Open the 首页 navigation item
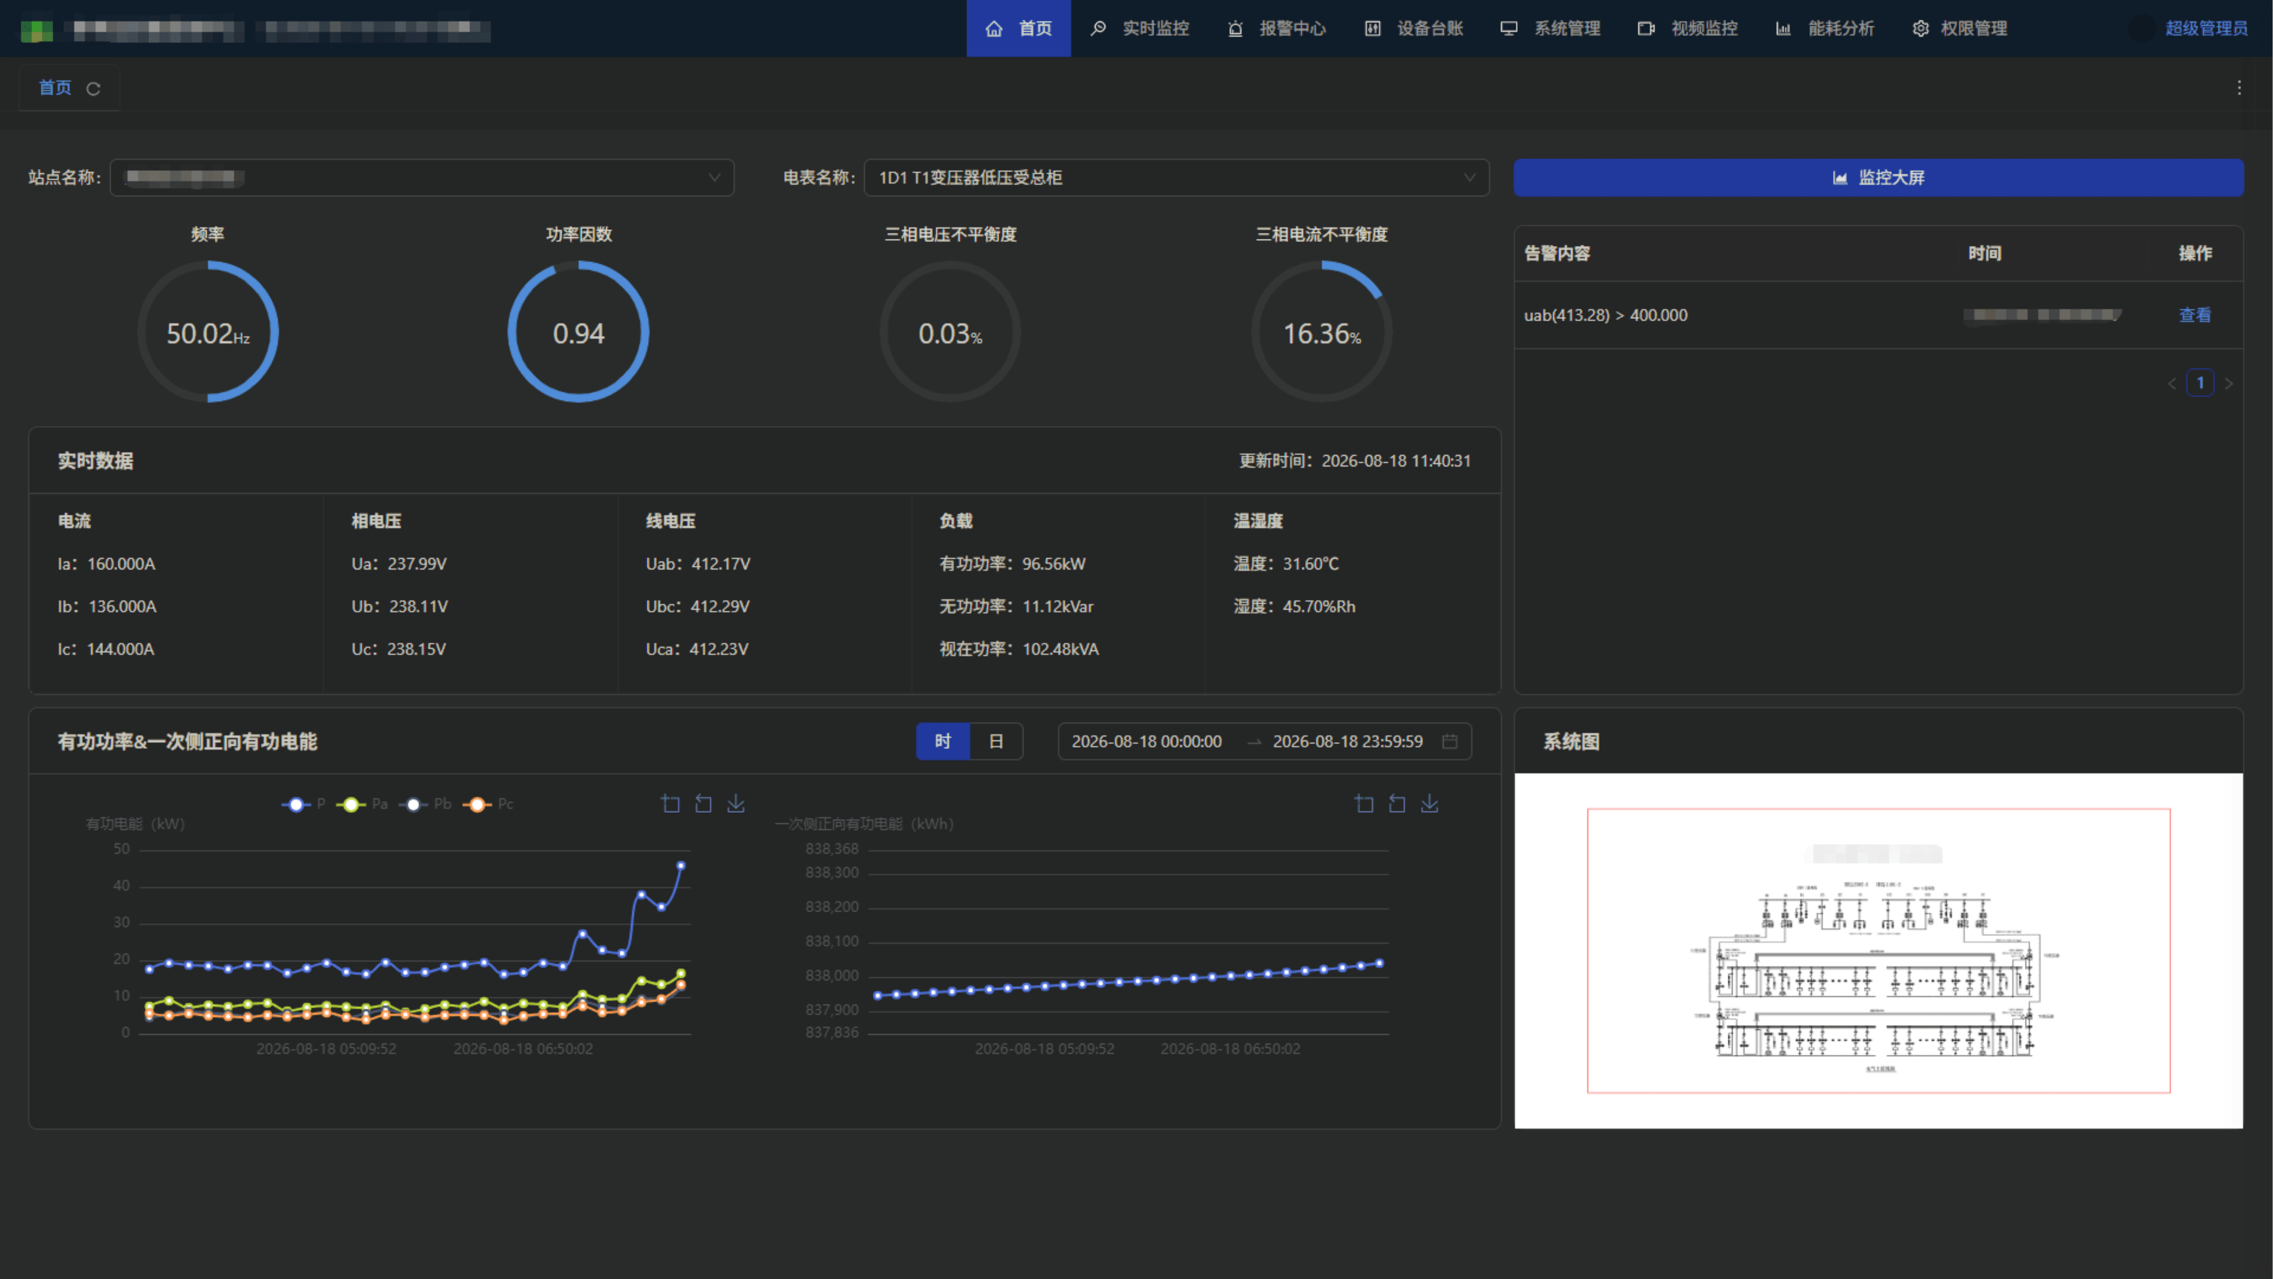The height and width of the screenshot is (1279, 2273). (1018, 28)
